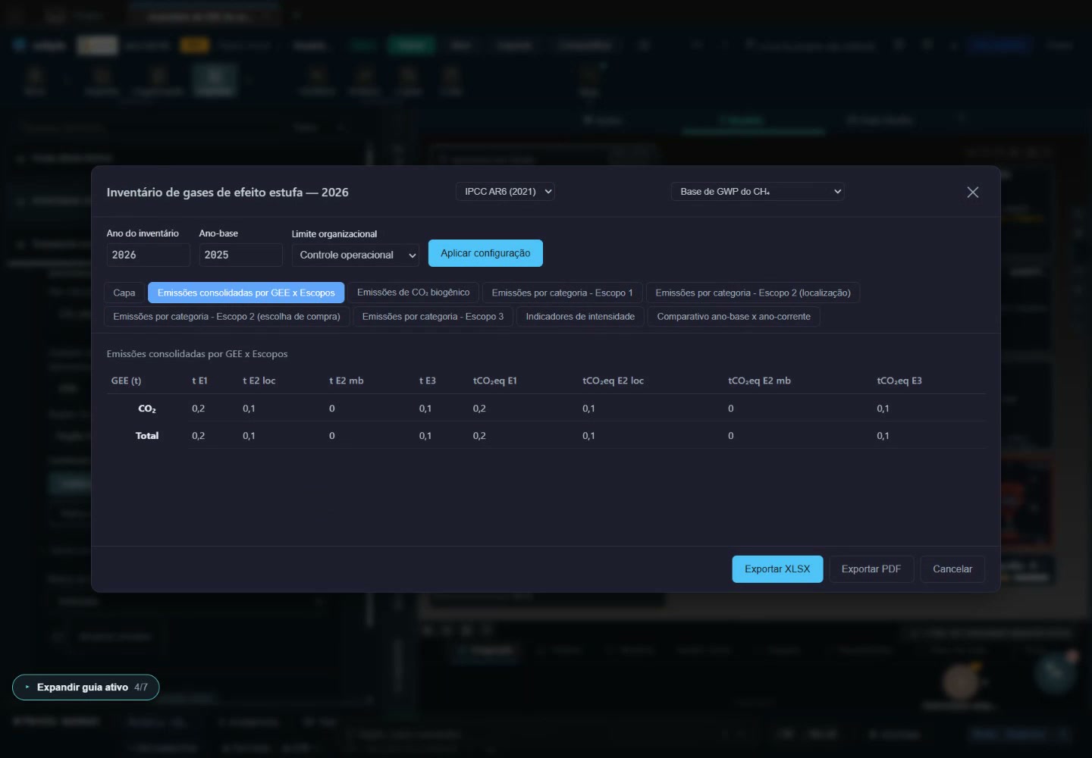Click the t E3 column header
The image size is (1092, 758).
point(428,381)
